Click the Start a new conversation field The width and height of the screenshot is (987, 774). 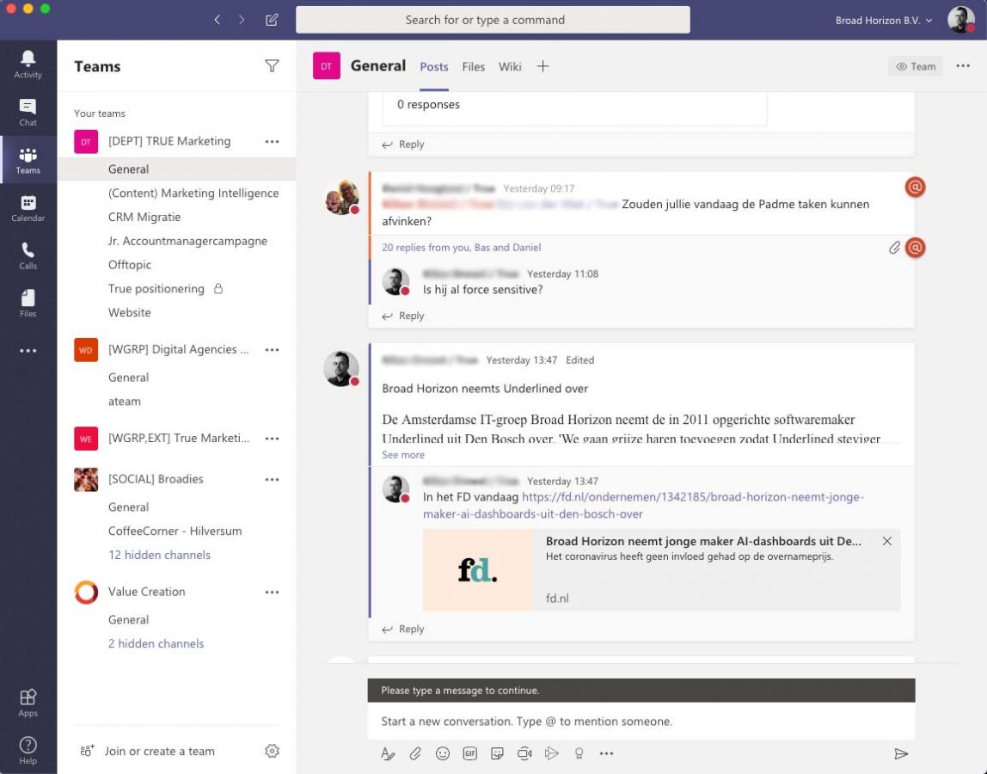click(641, 721)
